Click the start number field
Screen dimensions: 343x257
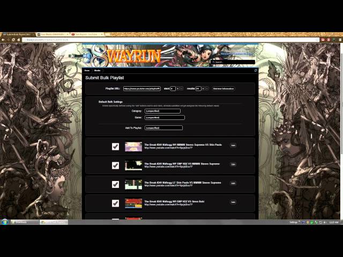click(173, 89)
